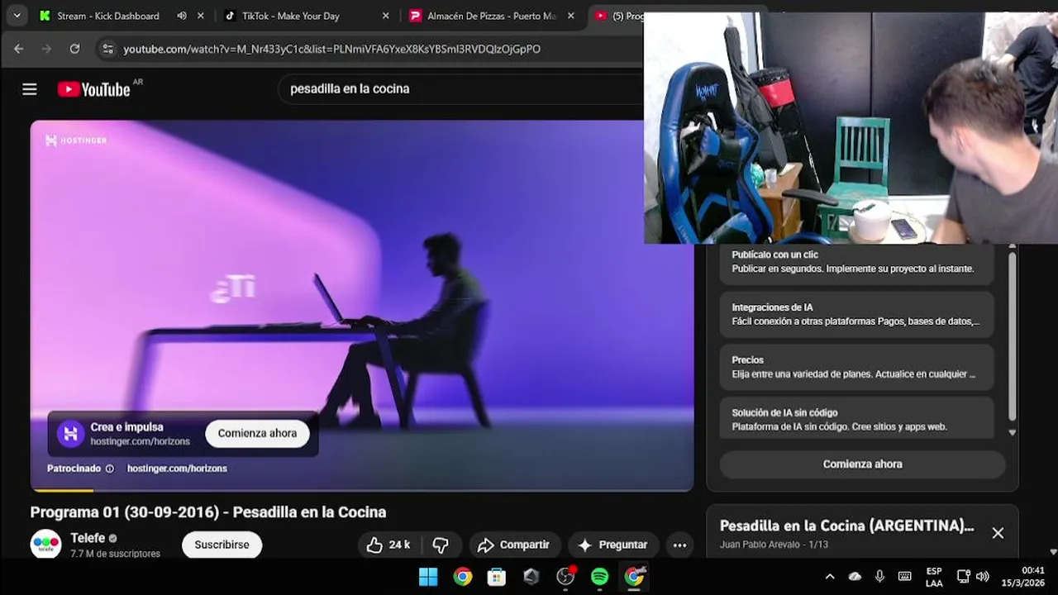1058x595 pixels.
Task: Switch to the TikTok - Make Your Day tab
Action: click(290, 16)
